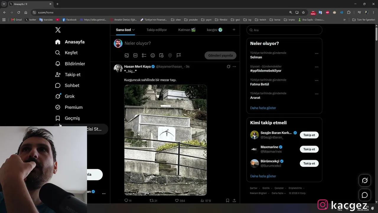Switch to the Takip ediliyor tab
This screenshot has width=378, height=213.
157,30
